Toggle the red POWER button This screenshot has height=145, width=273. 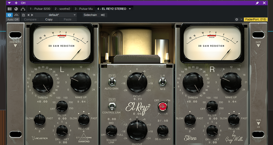163,106
